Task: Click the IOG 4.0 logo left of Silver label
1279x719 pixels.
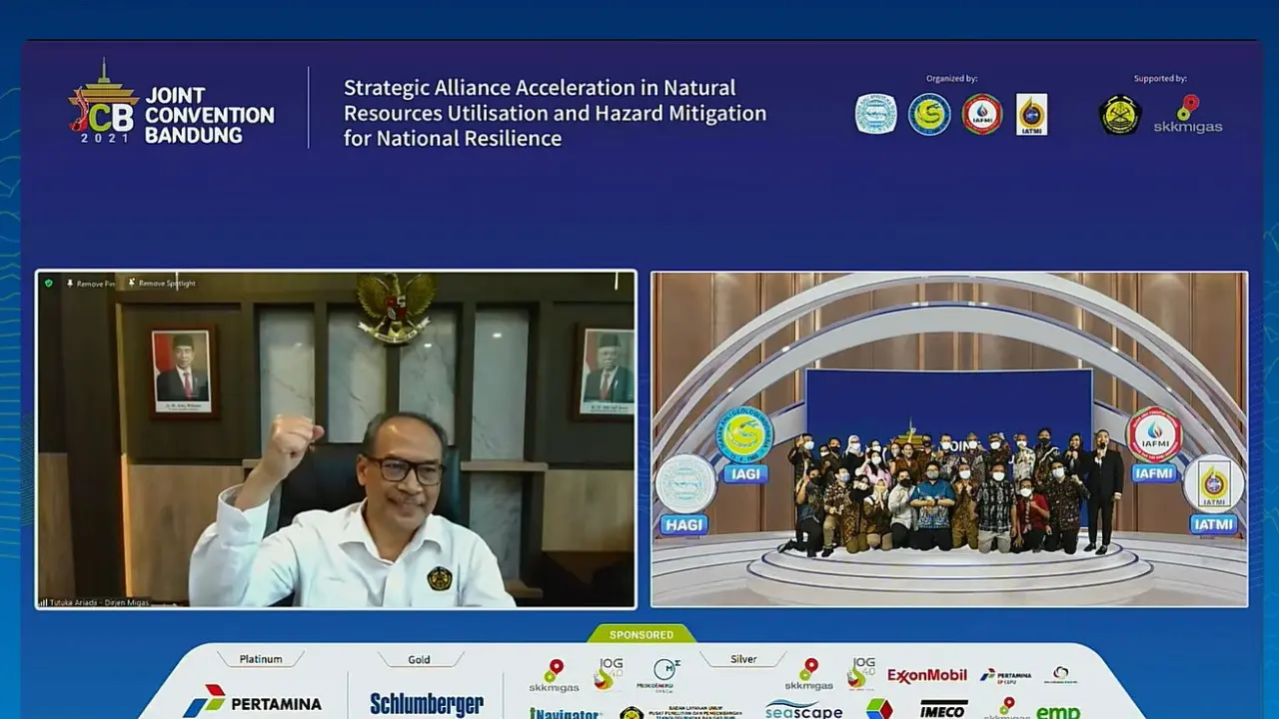Action: (x=609, y=674)
